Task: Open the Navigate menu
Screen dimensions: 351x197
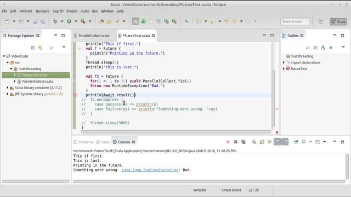Action: point(42,11)
